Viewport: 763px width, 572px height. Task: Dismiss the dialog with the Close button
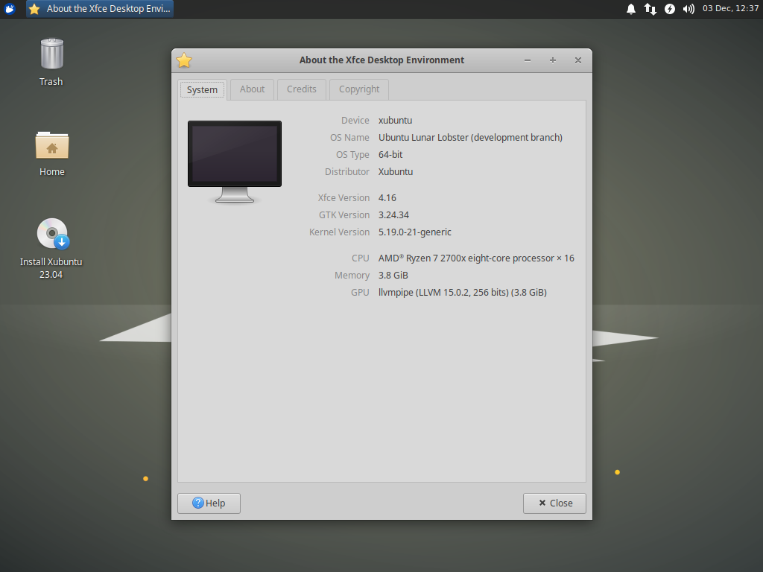tap(554, 503)
